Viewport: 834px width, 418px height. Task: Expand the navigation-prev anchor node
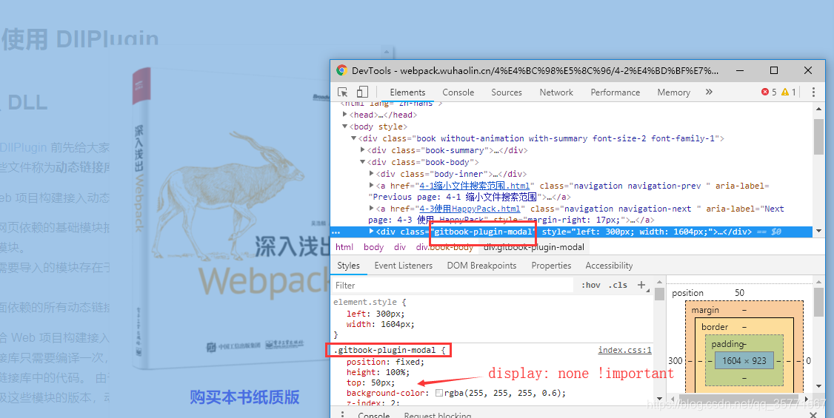click(x=371, y=185)
